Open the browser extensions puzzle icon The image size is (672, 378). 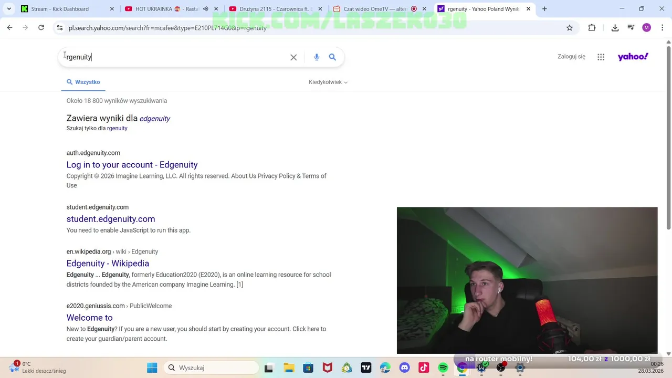point(592,28)
